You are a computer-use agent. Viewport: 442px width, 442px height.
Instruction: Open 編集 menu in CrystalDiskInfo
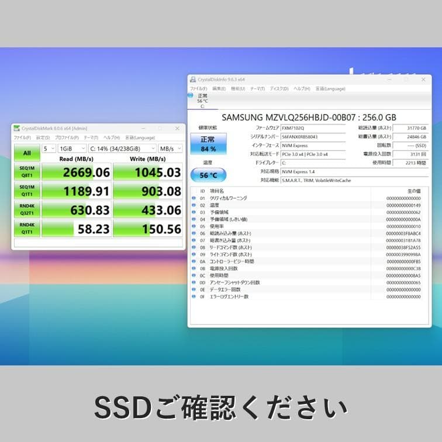pos(219,88)
